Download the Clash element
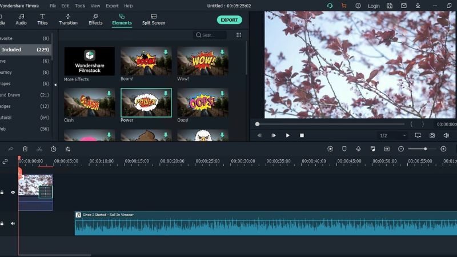Viewport: 457px width, 257px height. tap(109, 94)
